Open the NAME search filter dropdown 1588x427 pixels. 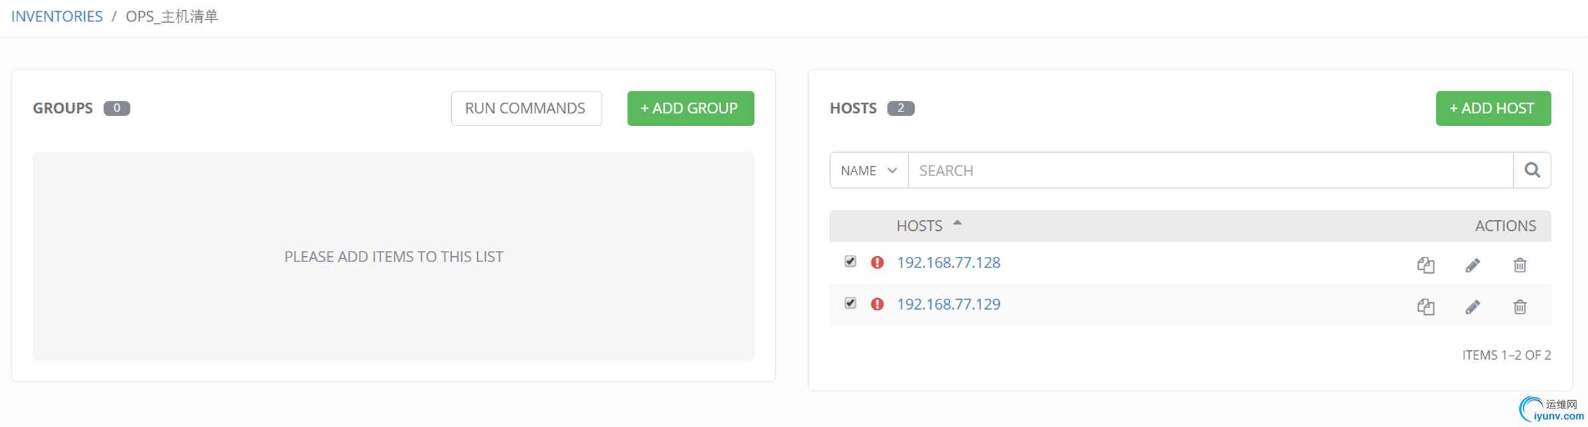(868, 170)
